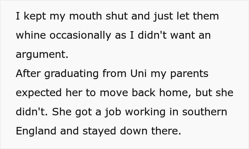This screenshot has height=149, width=249.
Task: Click the word "shut" in first line
Action: click(x=117, y=16)
